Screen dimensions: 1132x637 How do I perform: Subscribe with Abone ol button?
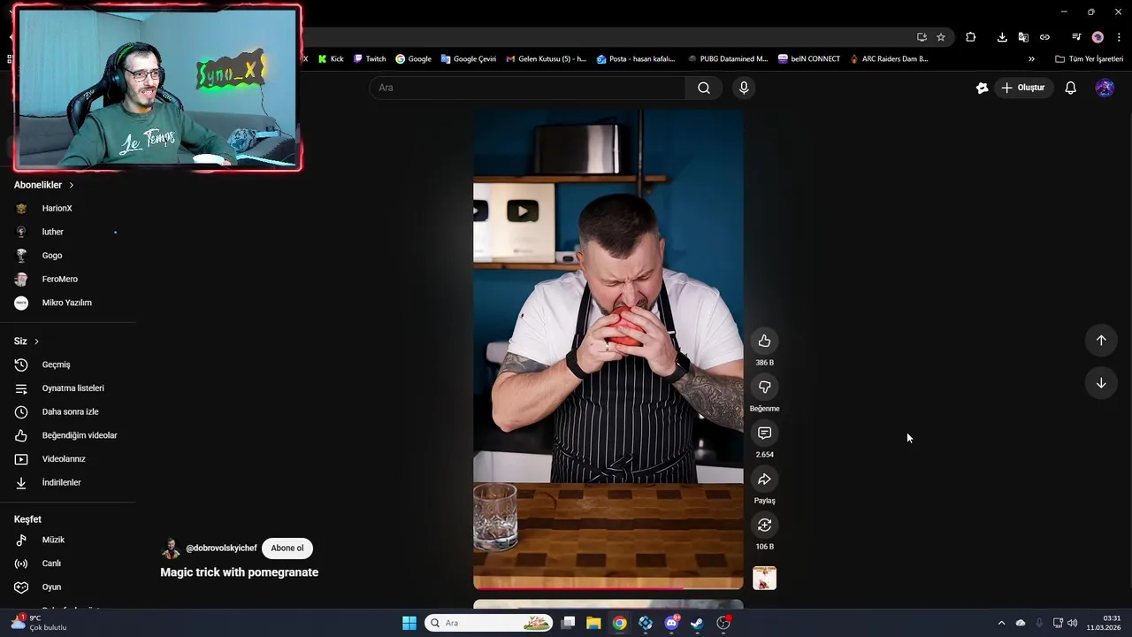coord(287,548)
